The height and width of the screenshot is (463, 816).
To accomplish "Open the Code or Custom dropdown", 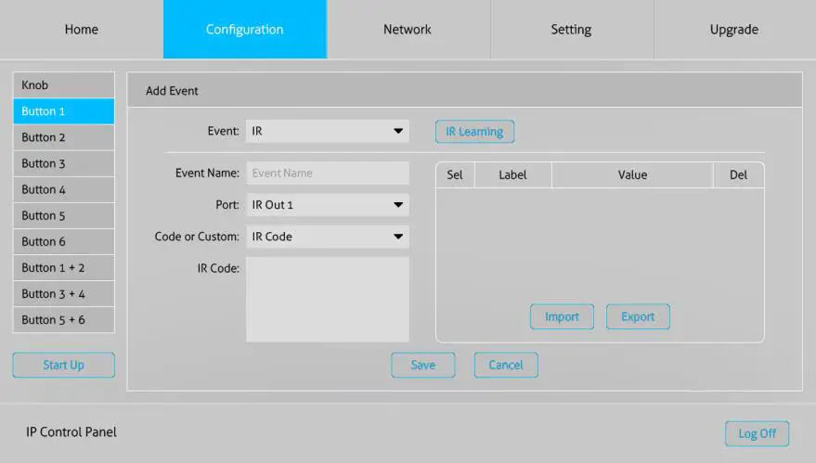I will (328, 237).
